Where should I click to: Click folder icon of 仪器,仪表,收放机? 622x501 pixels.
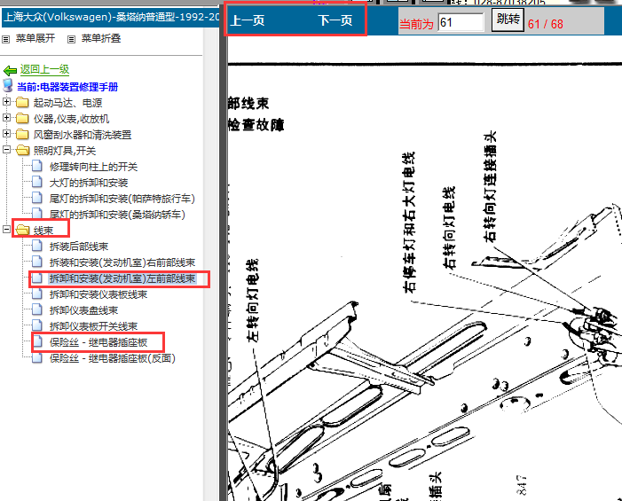(x=22, y=119)
